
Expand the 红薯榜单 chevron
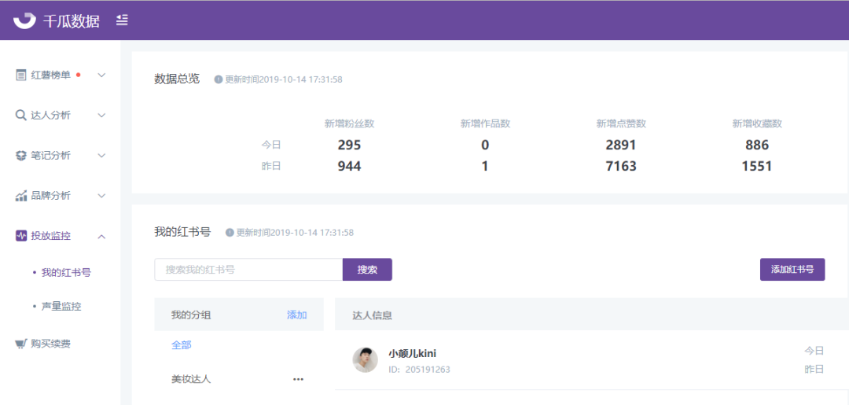click(x=101, y=75)
